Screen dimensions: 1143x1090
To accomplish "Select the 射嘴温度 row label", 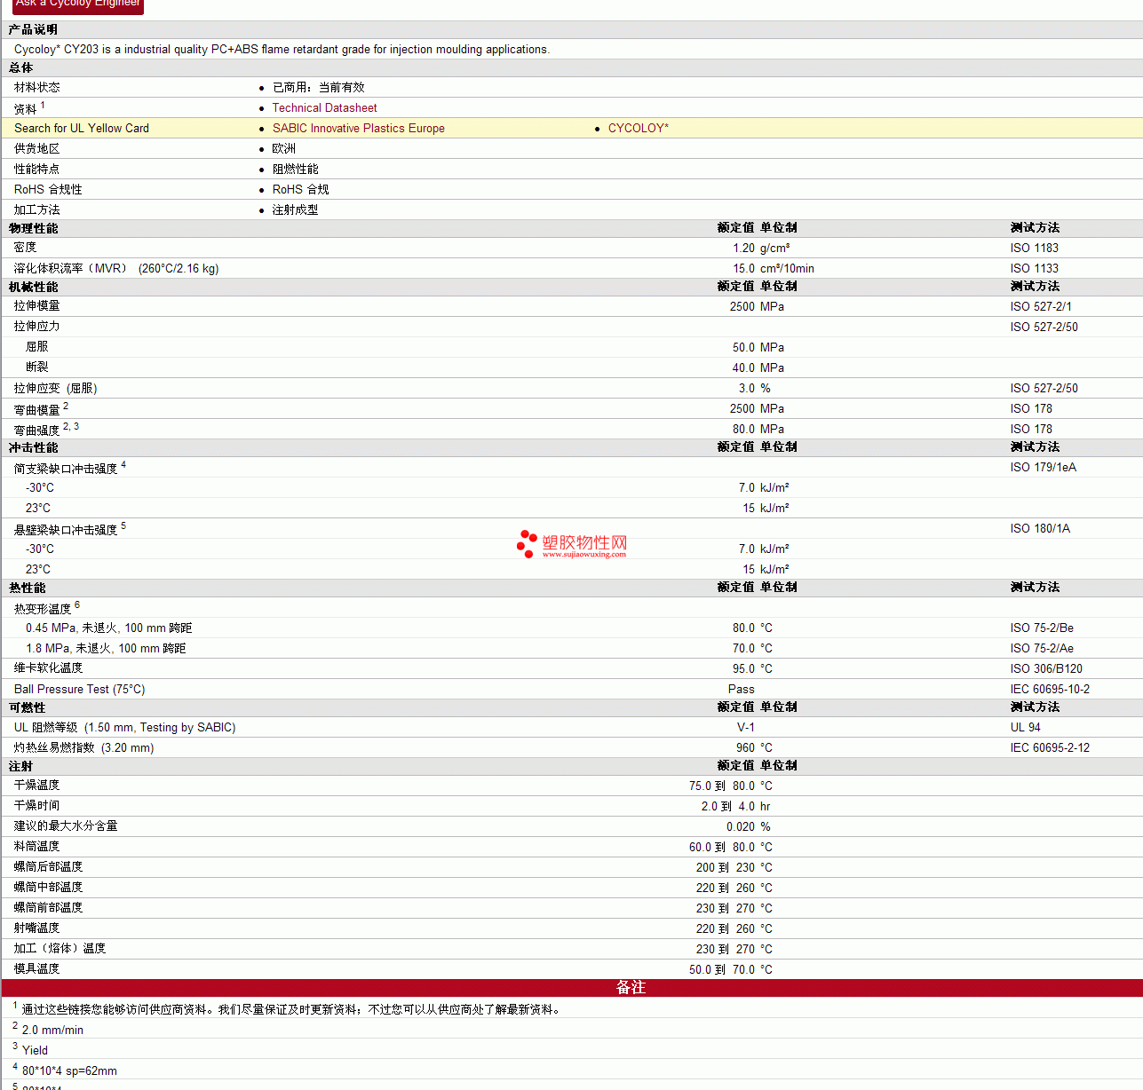I will tap(37, 928).
